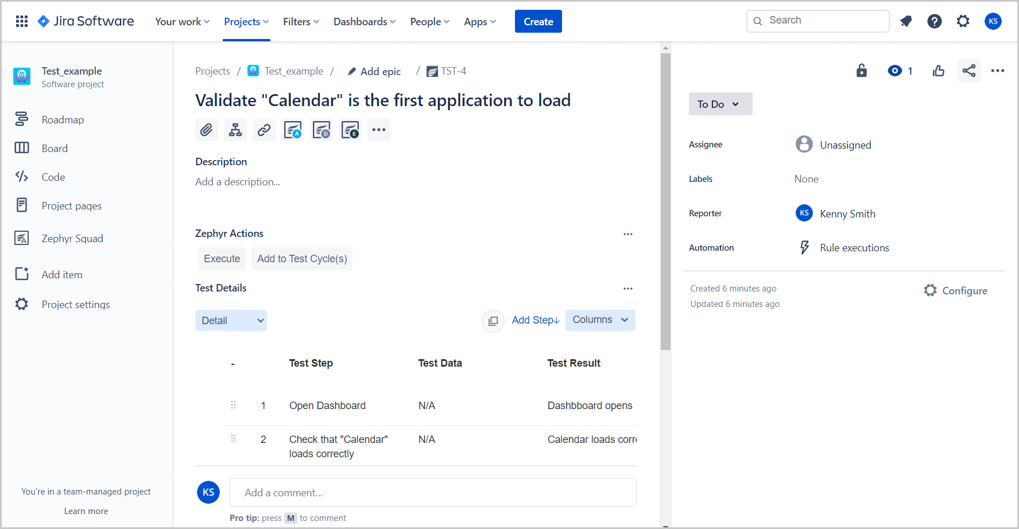Click the Add a comment field
Image resolution: width=1019 pixels, height=529 pixels.
tap(433, 492)
